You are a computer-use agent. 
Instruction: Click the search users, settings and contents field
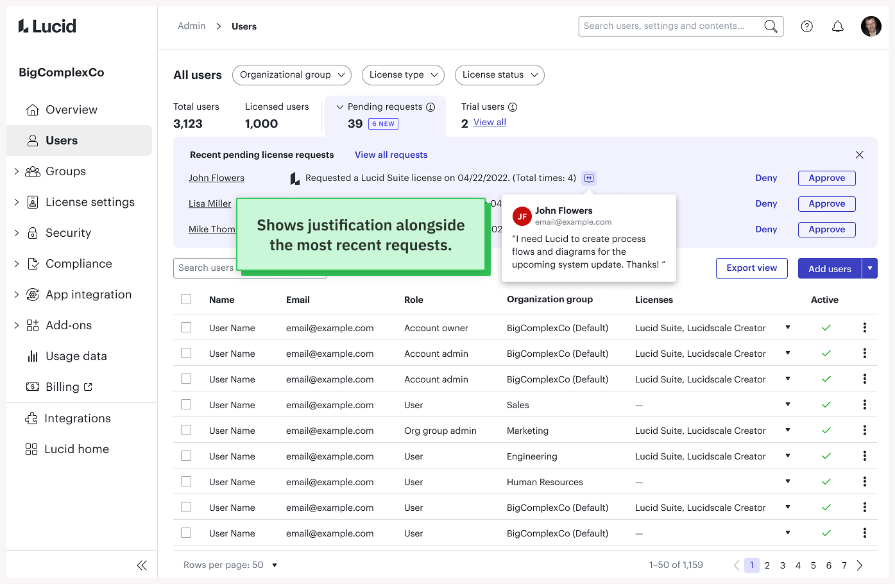pos(681,26)
